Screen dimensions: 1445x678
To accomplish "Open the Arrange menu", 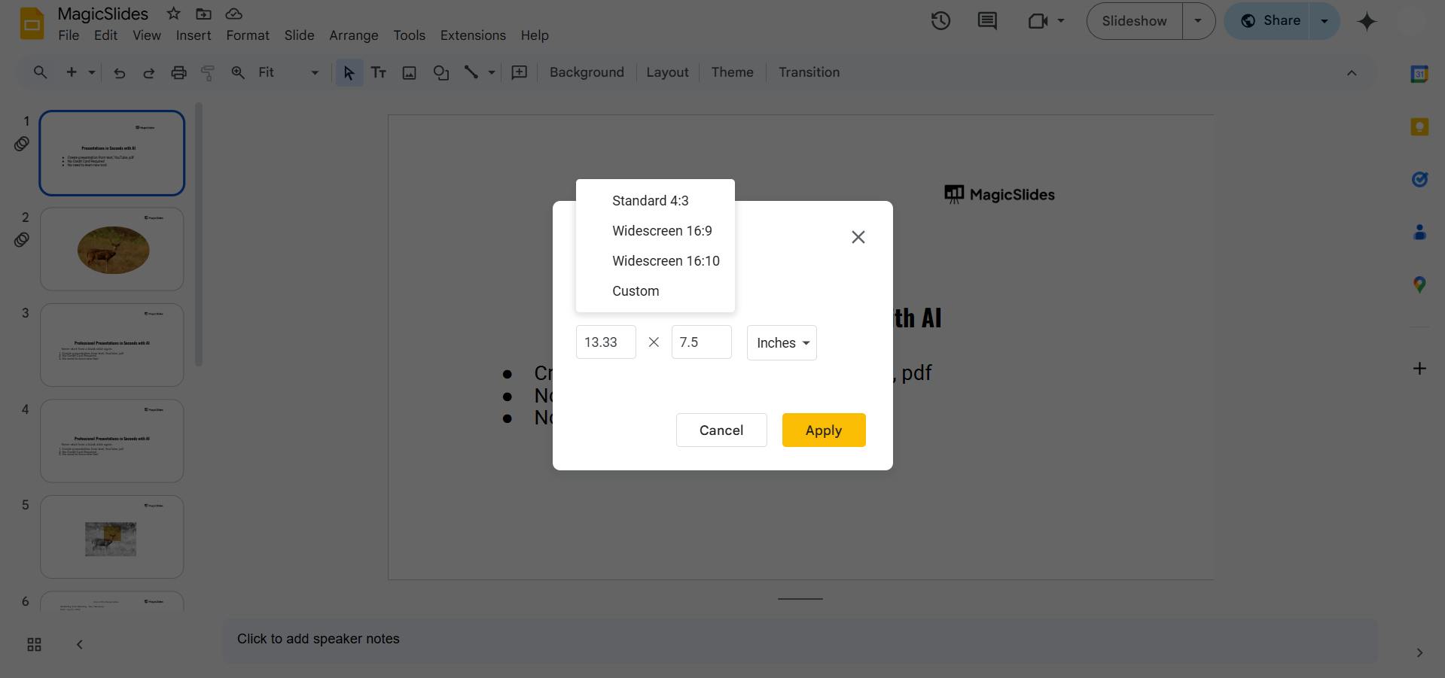I will [x=354, y=35].
